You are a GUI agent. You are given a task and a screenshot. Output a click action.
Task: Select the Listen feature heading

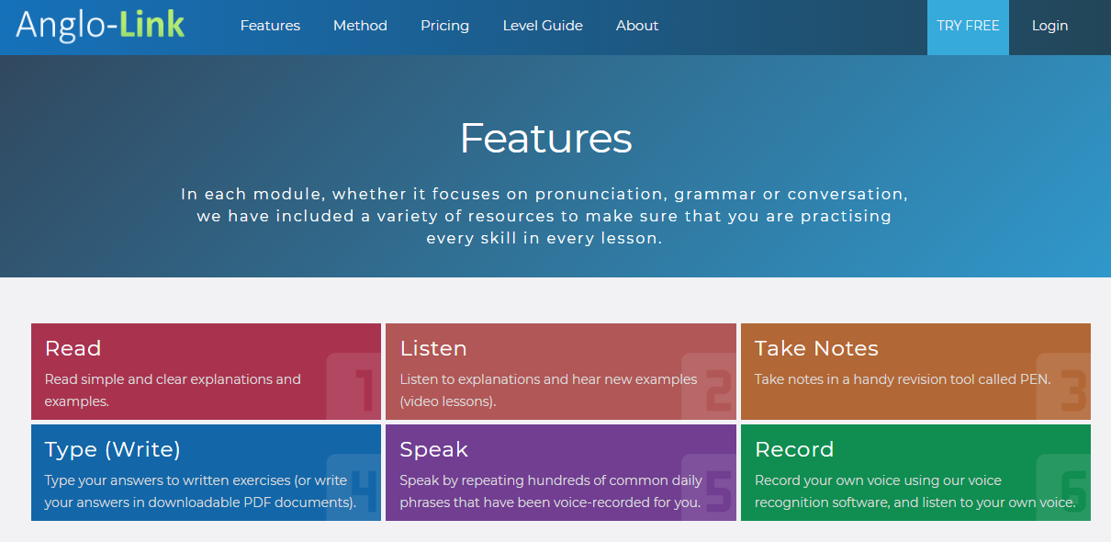tap(433, 348)
